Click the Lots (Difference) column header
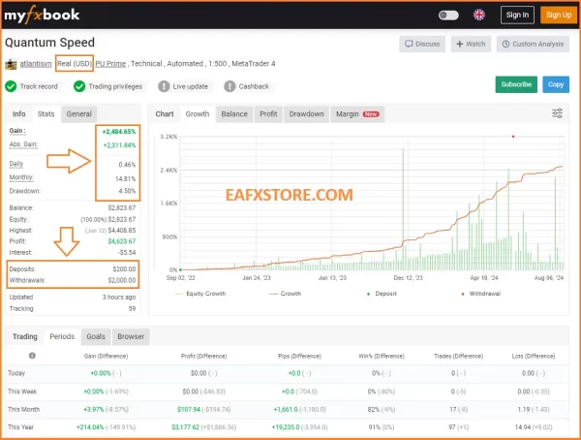 click(534, 356)
